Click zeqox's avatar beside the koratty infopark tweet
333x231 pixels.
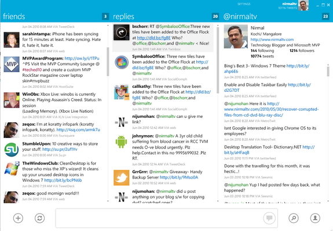12,130
